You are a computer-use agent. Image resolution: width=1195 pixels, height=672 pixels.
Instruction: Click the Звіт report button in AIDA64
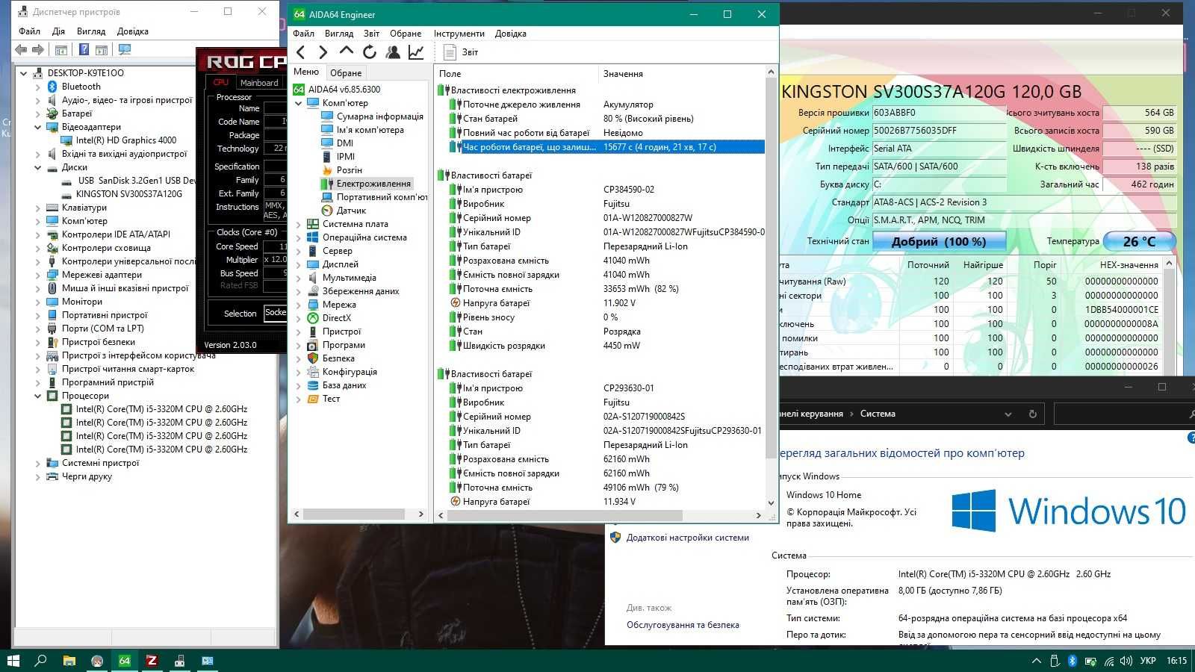(x=461, y=52)
